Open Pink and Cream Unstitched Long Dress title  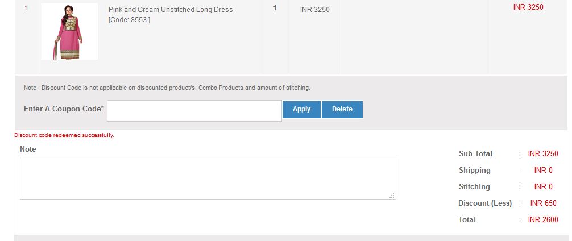(x=170, y=10)
